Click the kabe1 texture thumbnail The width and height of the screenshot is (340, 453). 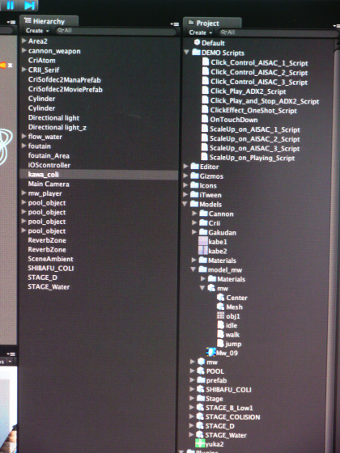pos(203,241)
